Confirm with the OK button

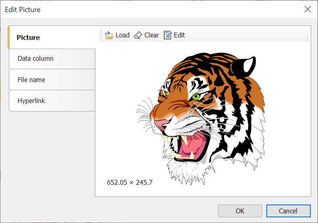click(x=240, y=211)
